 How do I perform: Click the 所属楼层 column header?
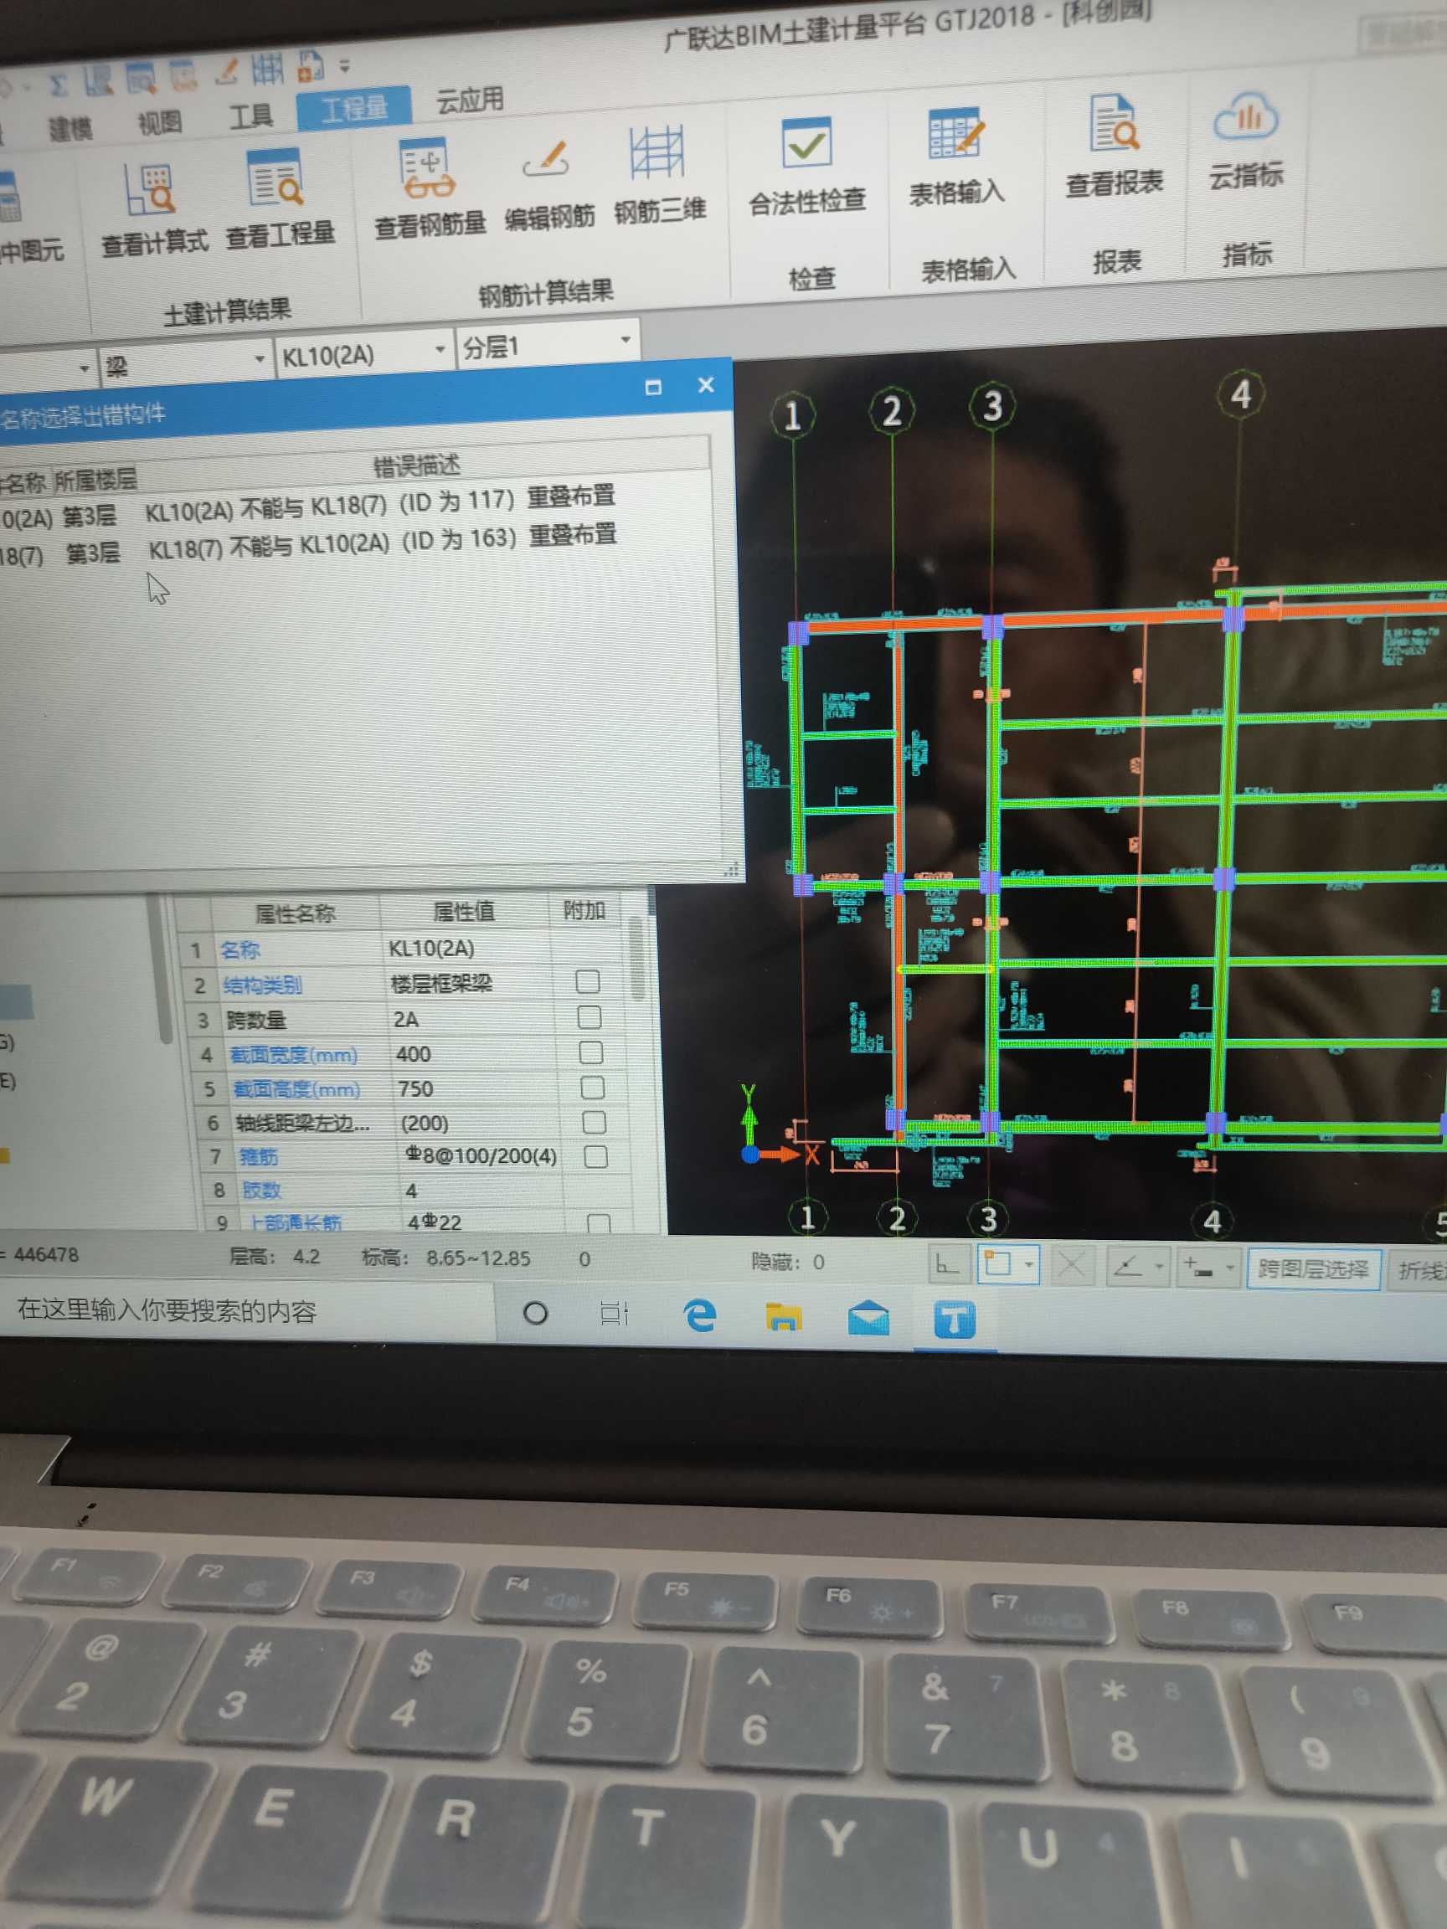pyautogui.click(x=95, y=479)
